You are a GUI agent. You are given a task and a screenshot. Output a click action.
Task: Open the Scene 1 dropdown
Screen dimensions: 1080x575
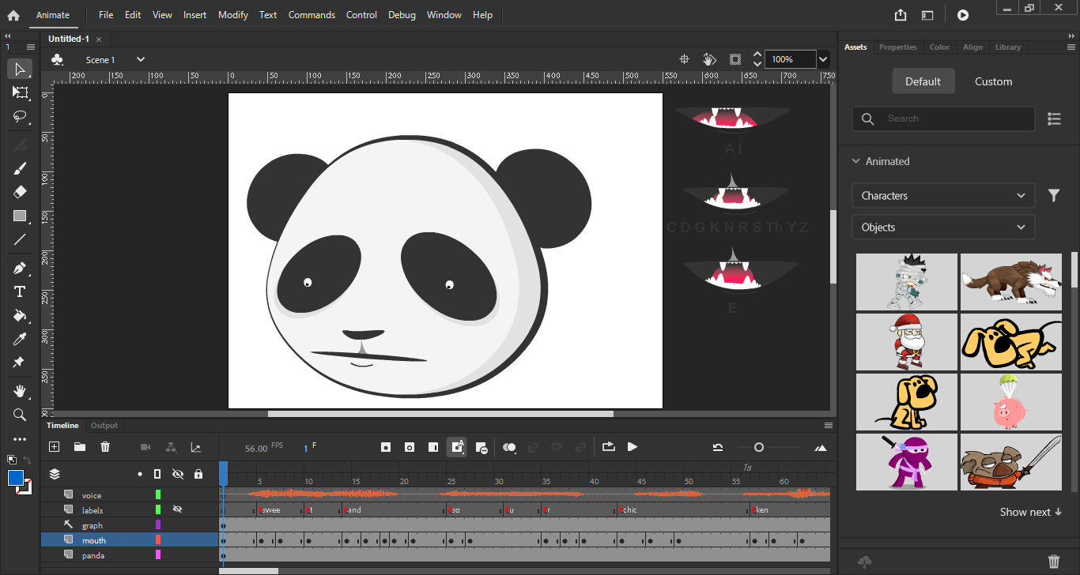(140, 59)
